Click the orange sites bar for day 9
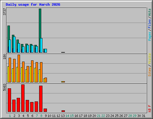The width and height of the screenshot is (153, 119). click(x=46, y=80)
